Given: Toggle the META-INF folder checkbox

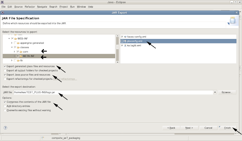Looking at the screenshot, I should [x=18, y=56].
